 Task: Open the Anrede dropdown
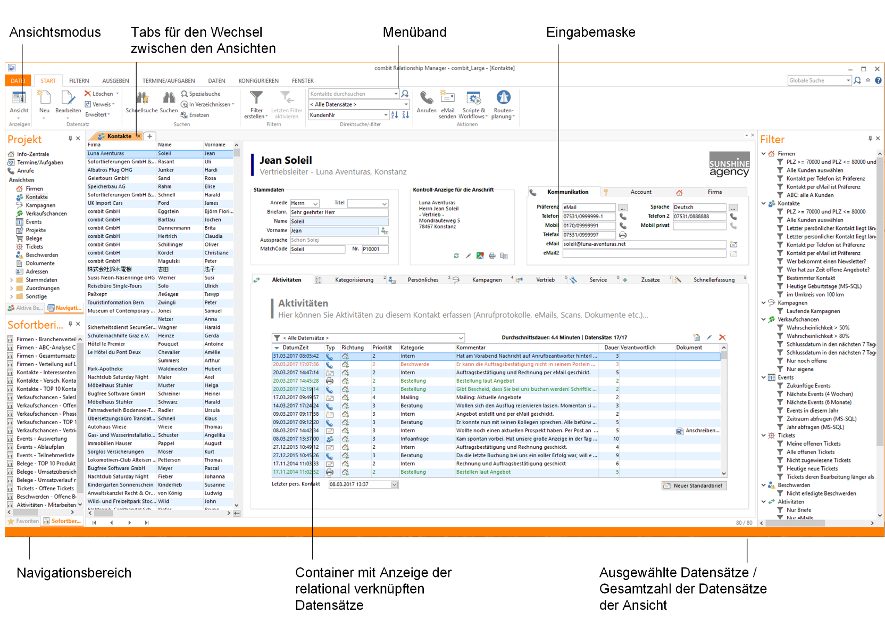(315, 203)
